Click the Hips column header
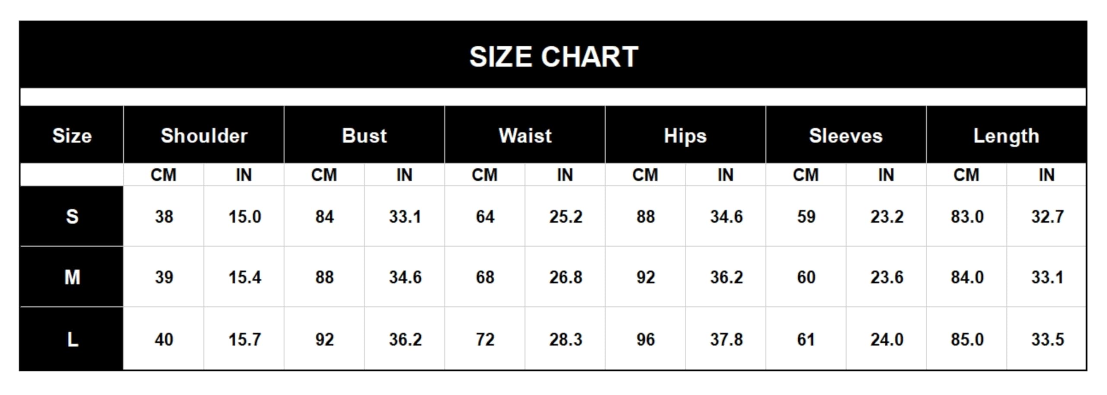Screen dimensions: 1107x395 click(x=685, y=135)
